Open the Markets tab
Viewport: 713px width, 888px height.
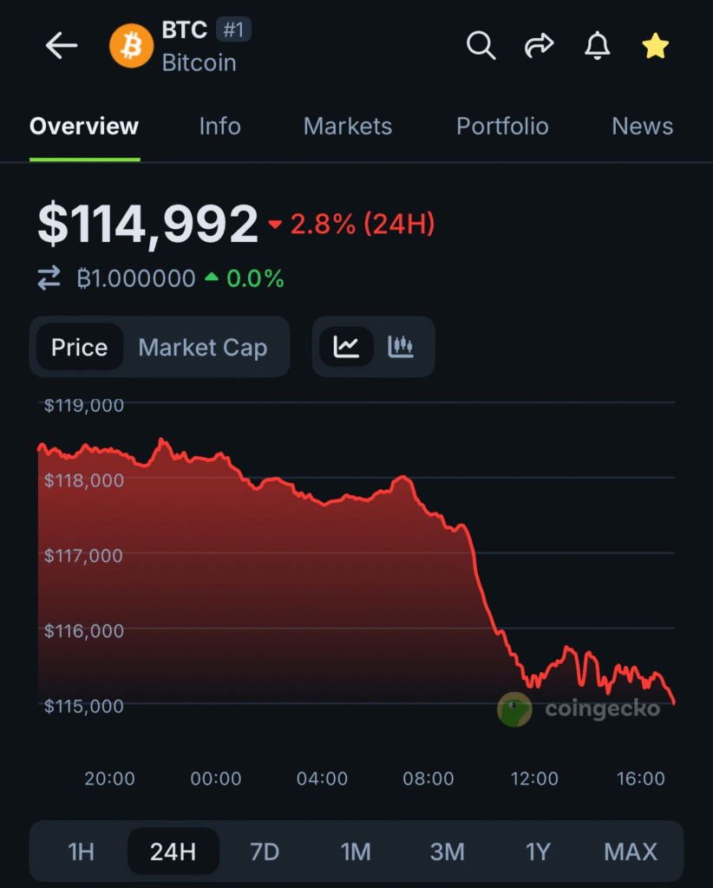[x=348, y=127]
